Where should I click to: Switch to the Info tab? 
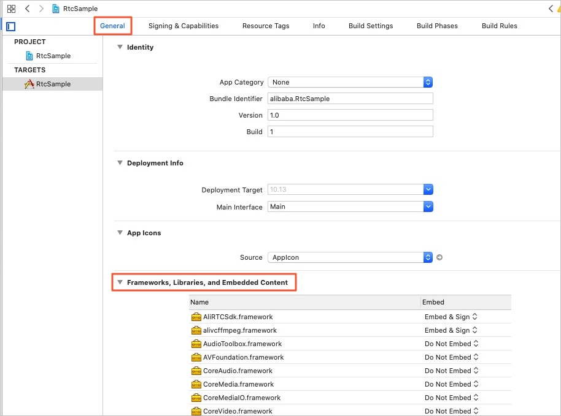click(319, 26)
